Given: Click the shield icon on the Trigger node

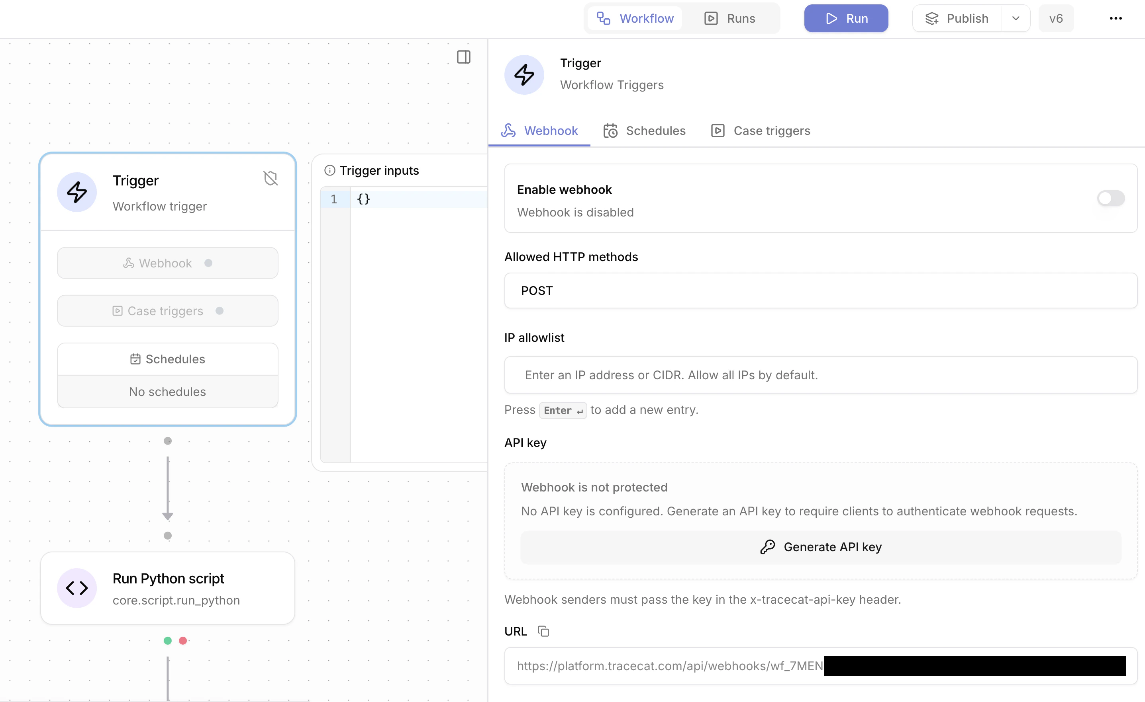Looking at the screenshot, I should point(271,177).
